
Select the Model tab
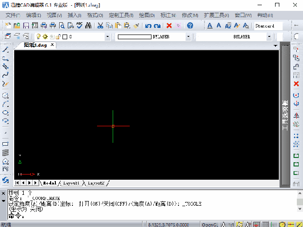point(49,183)
